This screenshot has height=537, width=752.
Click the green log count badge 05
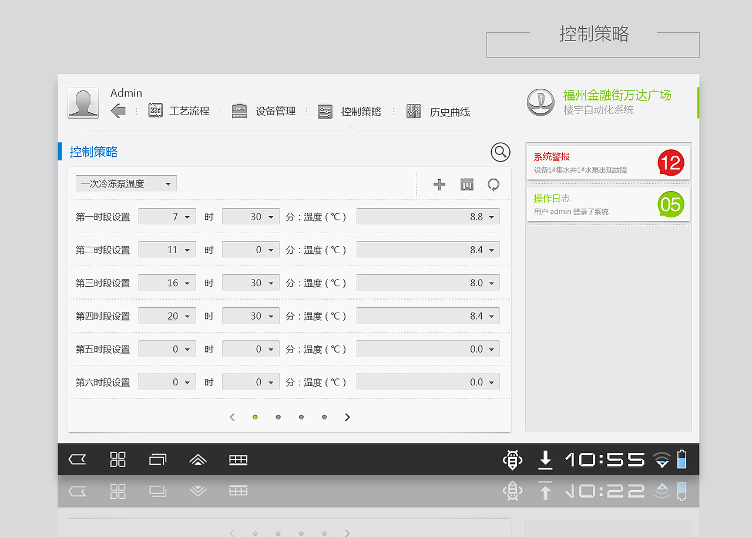pyautogui.click(x=671, y=204)
